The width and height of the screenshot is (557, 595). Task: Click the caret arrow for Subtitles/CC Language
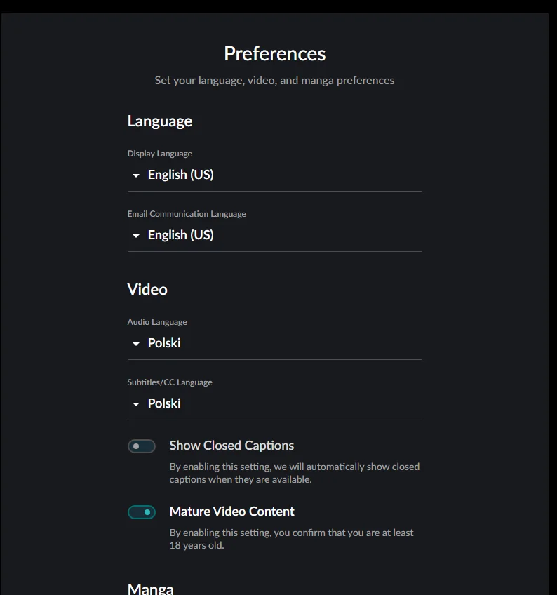(136, 404)
